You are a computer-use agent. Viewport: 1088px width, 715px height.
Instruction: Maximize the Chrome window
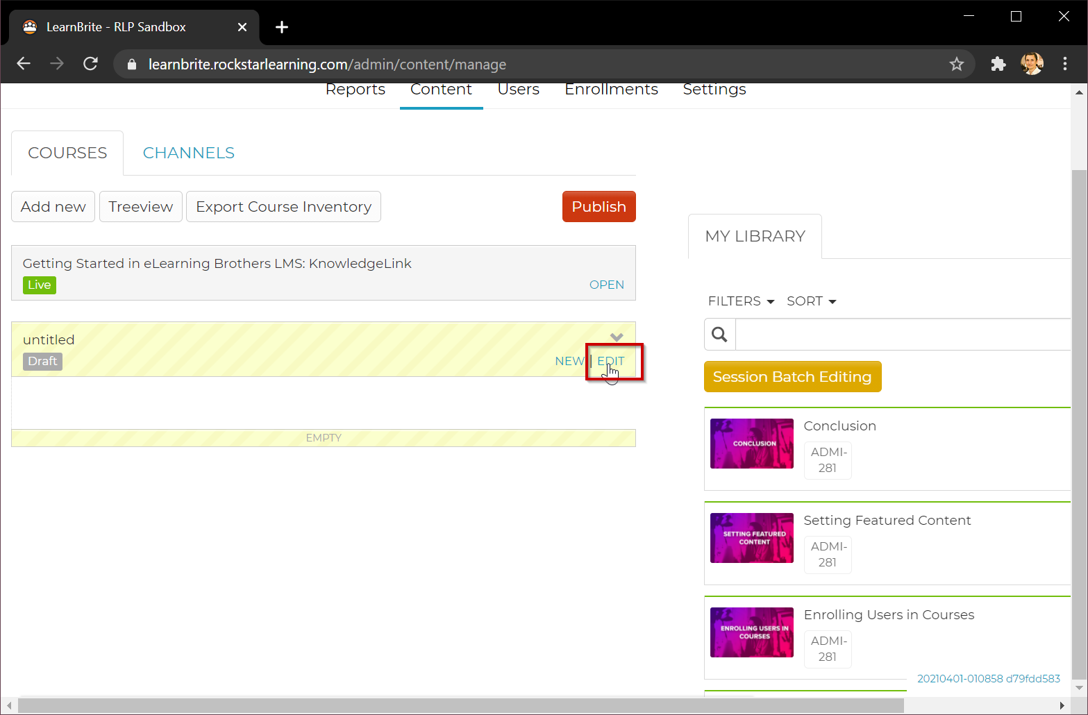(1016, 16)
